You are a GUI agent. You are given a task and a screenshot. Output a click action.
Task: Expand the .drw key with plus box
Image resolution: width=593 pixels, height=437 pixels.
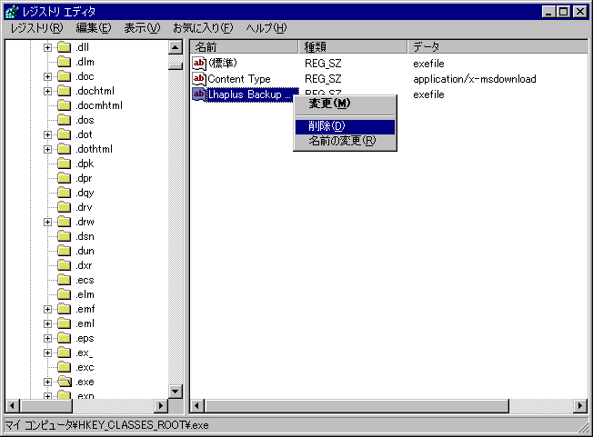coord(48,222)
